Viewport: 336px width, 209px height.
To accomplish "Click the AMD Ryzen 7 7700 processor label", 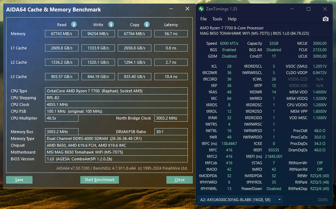I will [x=232, y=28].
